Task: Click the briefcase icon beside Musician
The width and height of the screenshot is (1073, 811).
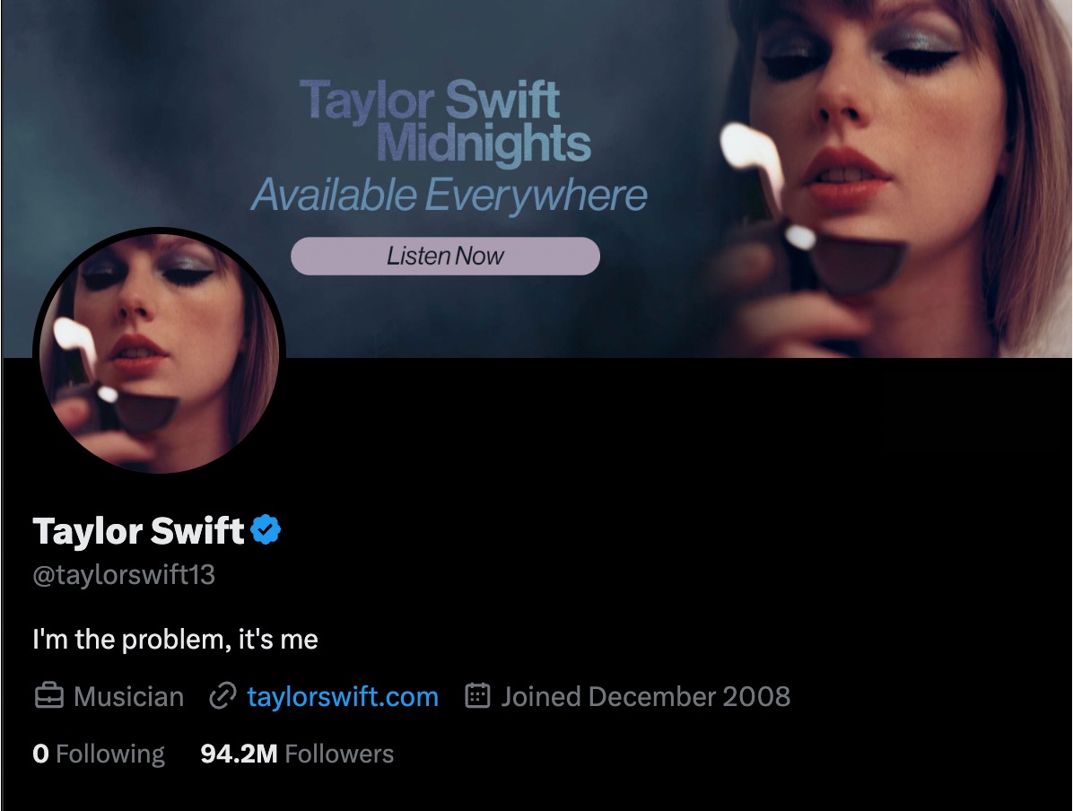Action: pyautogui.click(x=49, y=696)
